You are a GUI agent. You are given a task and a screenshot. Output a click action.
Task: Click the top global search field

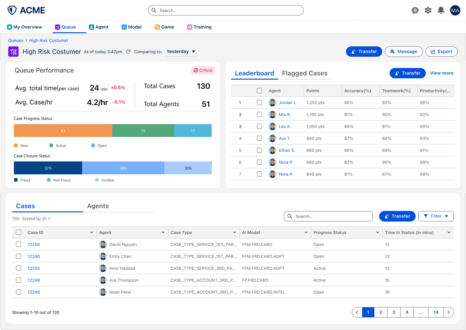pyautogui.click(x=226, y=10)
